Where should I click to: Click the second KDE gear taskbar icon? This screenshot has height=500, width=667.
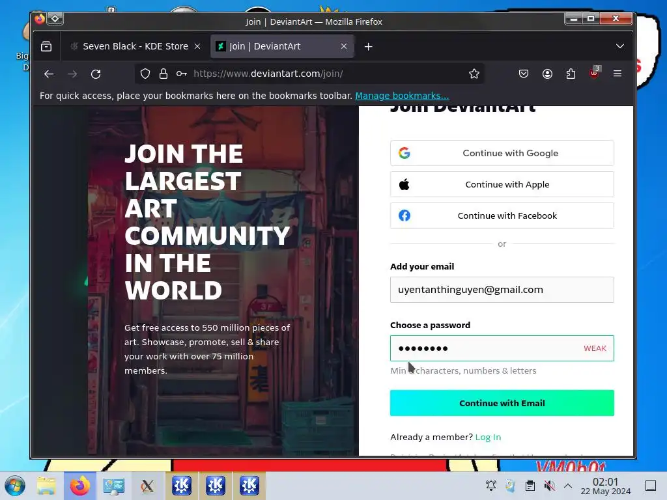[215, 486]
